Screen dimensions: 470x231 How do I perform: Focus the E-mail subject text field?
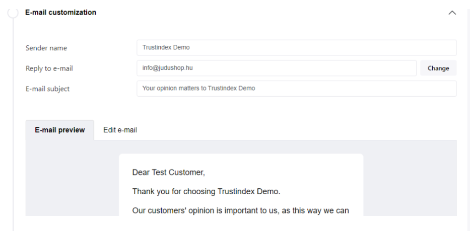point(296,89)
